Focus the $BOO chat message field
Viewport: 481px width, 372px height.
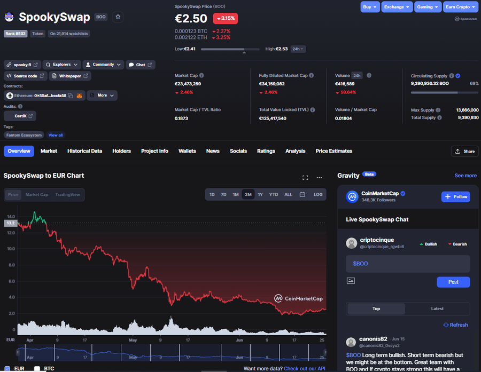(x=408, y=264)
